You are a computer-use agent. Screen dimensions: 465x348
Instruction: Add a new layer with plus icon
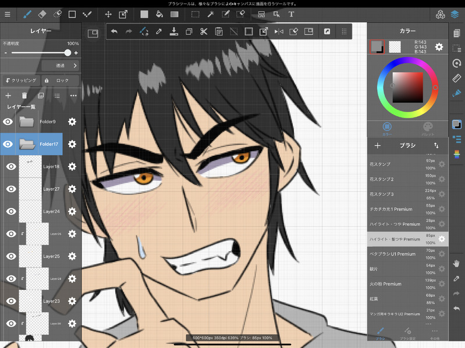8,96
